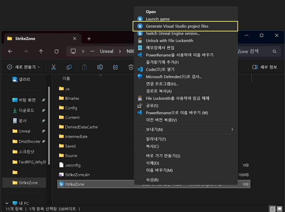Click the Cut scissors toolbar icon
Image resolution: width=285 pixels, height=212 pixels.
54,67
